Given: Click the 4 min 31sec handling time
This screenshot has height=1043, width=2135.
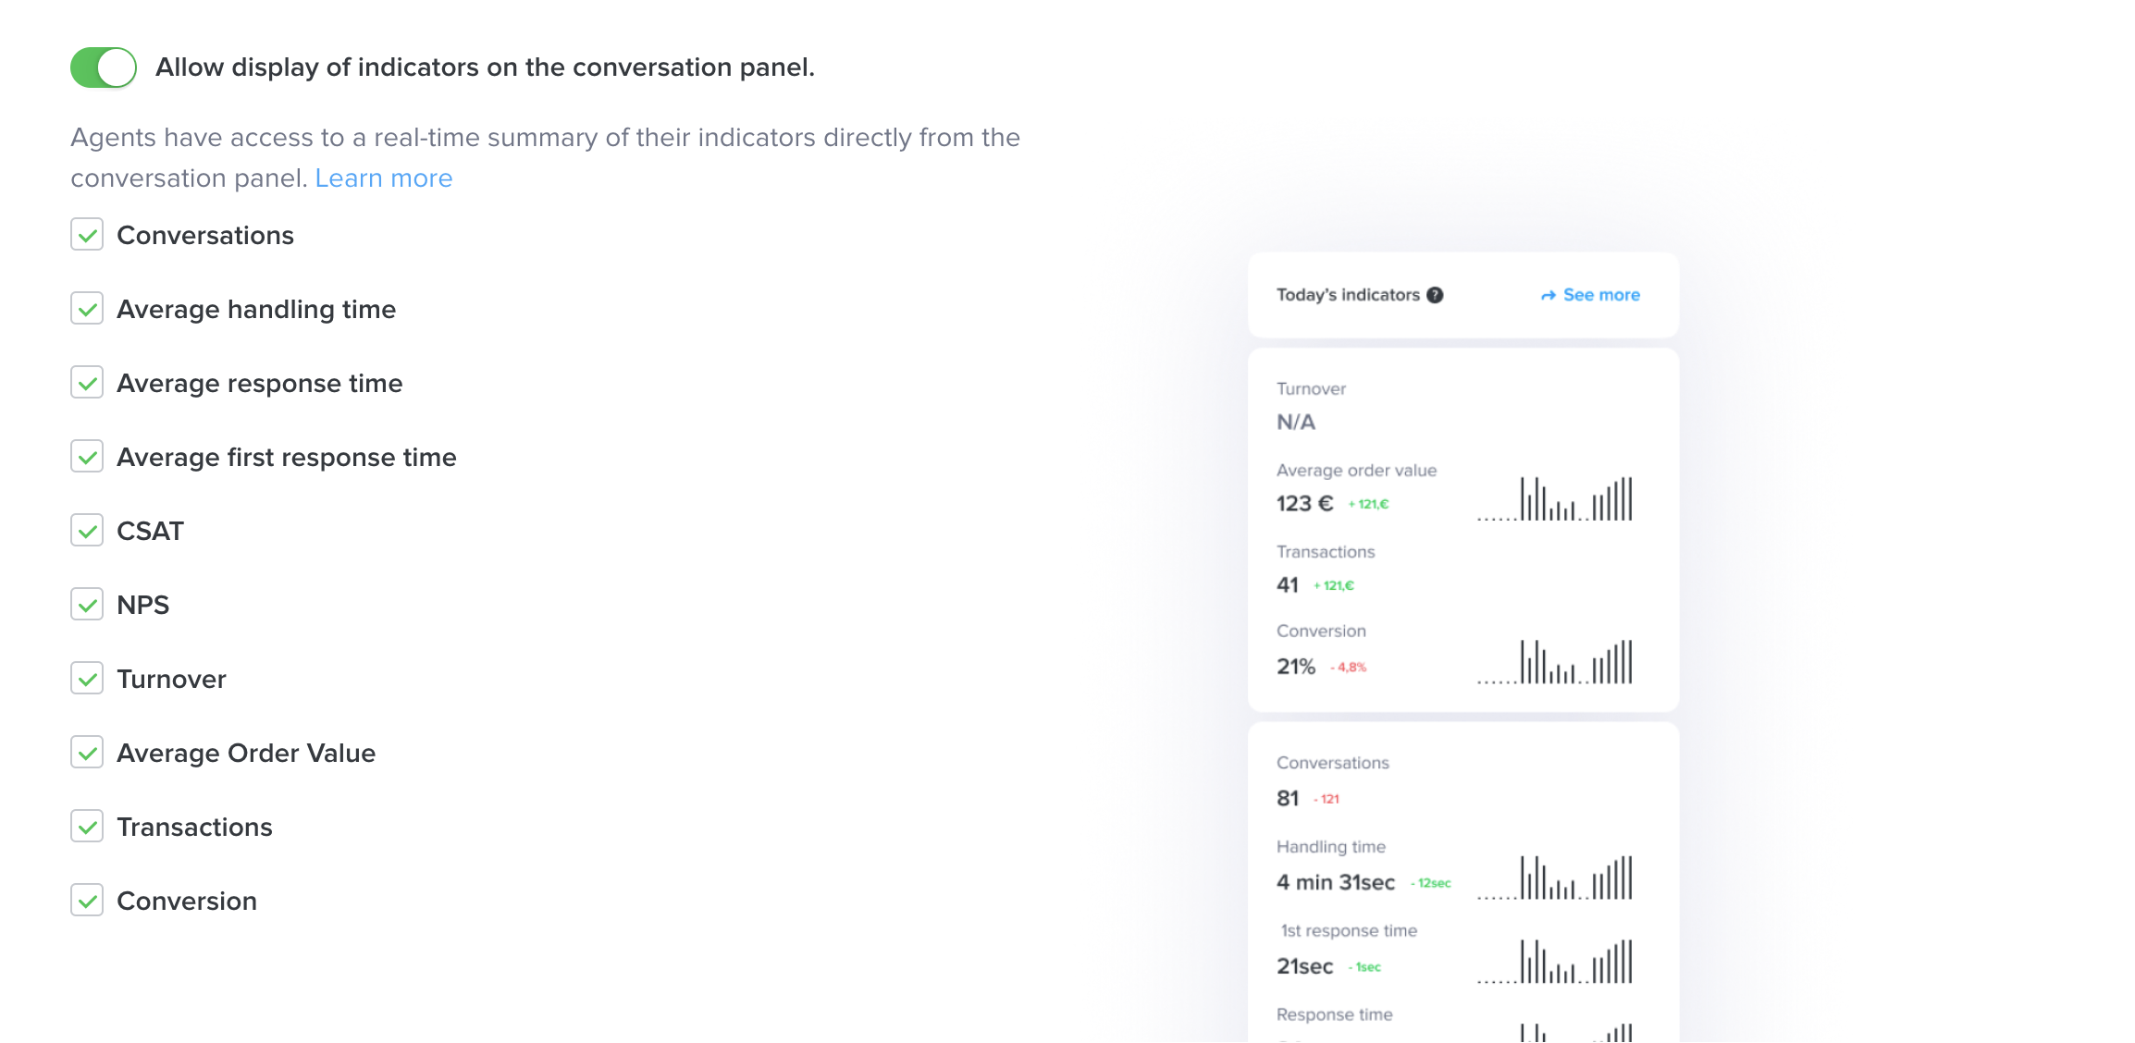Looking at the screenshot, I should 1336,883.
